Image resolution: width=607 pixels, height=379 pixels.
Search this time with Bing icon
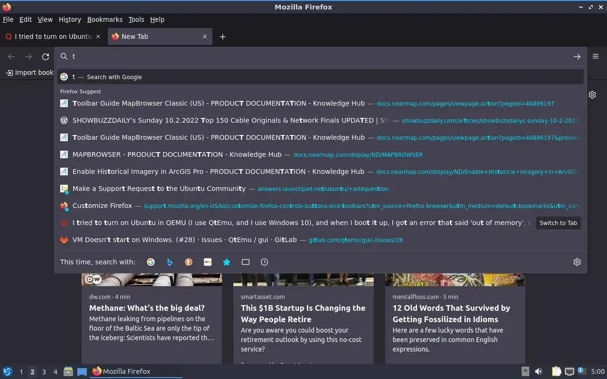[x=170, y=262]
